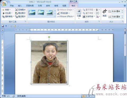Open the customize quick access toolbar arrow

pyautogui.click(x=18, y=26)
